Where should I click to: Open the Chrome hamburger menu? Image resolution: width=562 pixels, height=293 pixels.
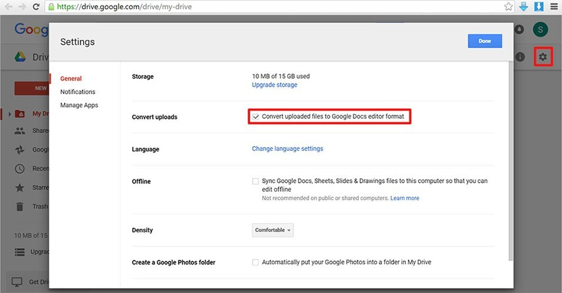(x=554, y=7)
